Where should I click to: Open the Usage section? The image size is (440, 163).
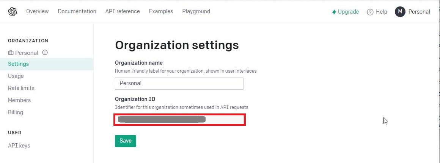[x=16, y=76]
